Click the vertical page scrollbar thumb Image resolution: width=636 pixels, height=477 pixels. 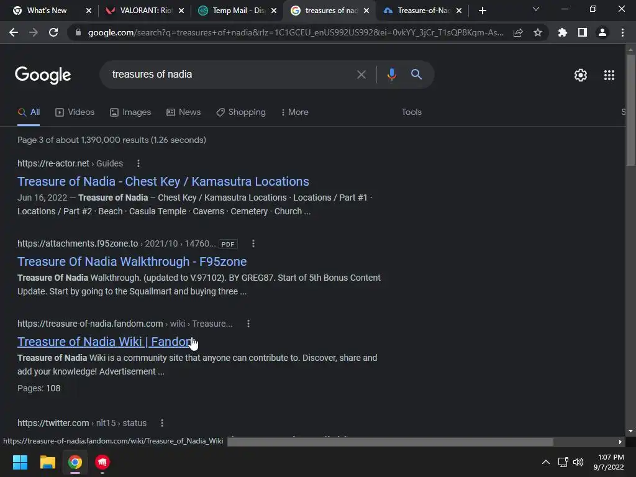[630, 109]
